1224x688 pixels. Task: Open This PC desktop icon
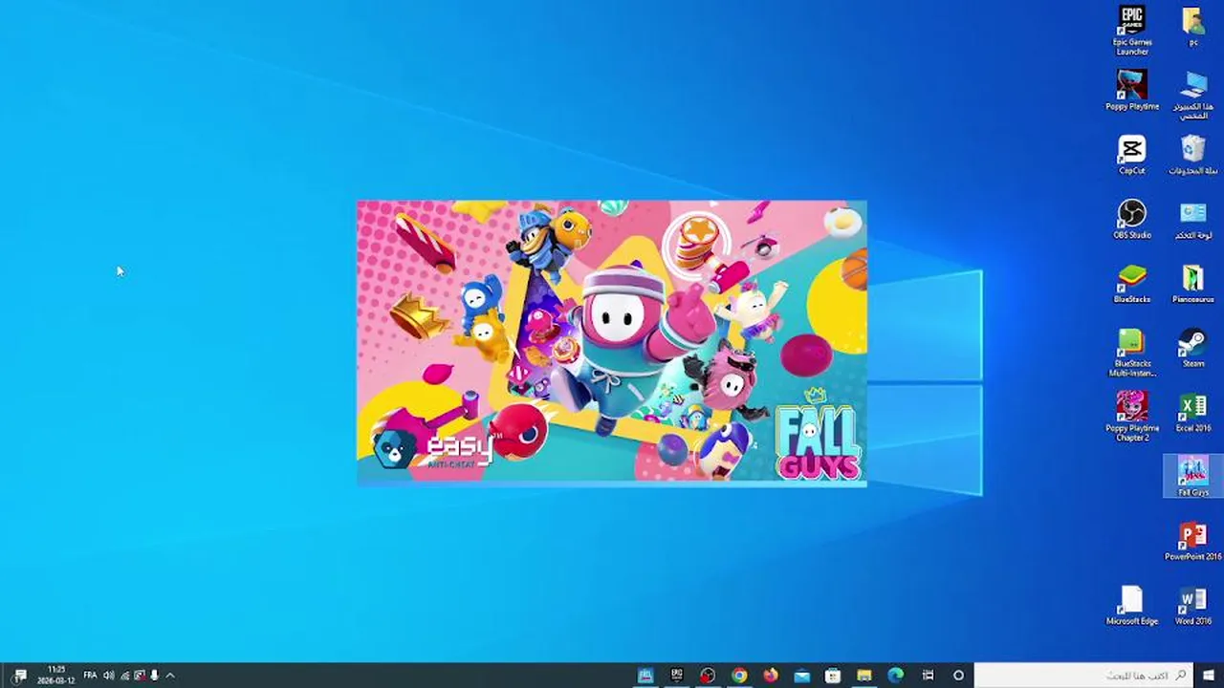click(1192, 96)
